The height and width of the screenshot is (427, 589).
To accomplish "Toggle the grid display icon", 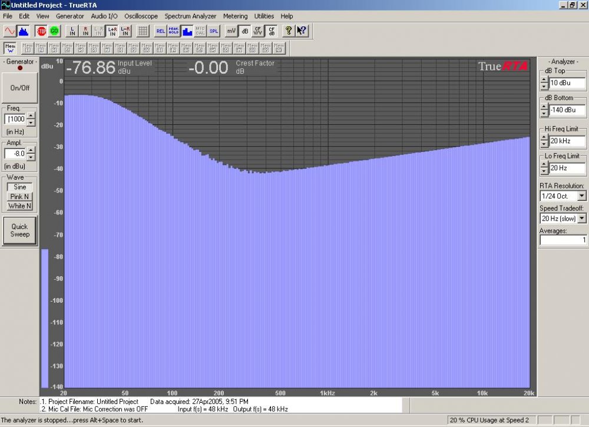I will [x=143, y=31].
